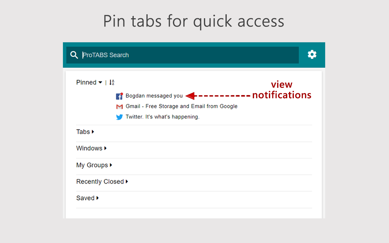Click the 'view notifications' red annotation text
Viewport: 389px width, 243px height.
point(282,90)
